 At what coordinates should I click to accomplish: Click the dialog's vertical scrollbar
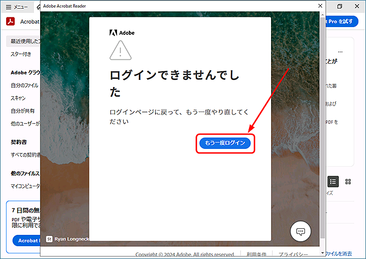322,127
